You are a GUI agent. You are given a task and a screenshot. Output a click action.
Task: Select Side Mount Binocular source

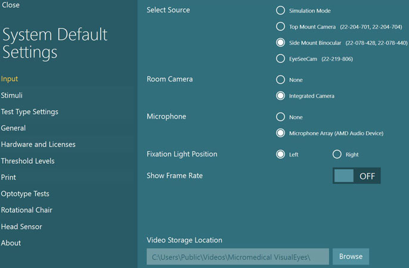pos(280,43)
